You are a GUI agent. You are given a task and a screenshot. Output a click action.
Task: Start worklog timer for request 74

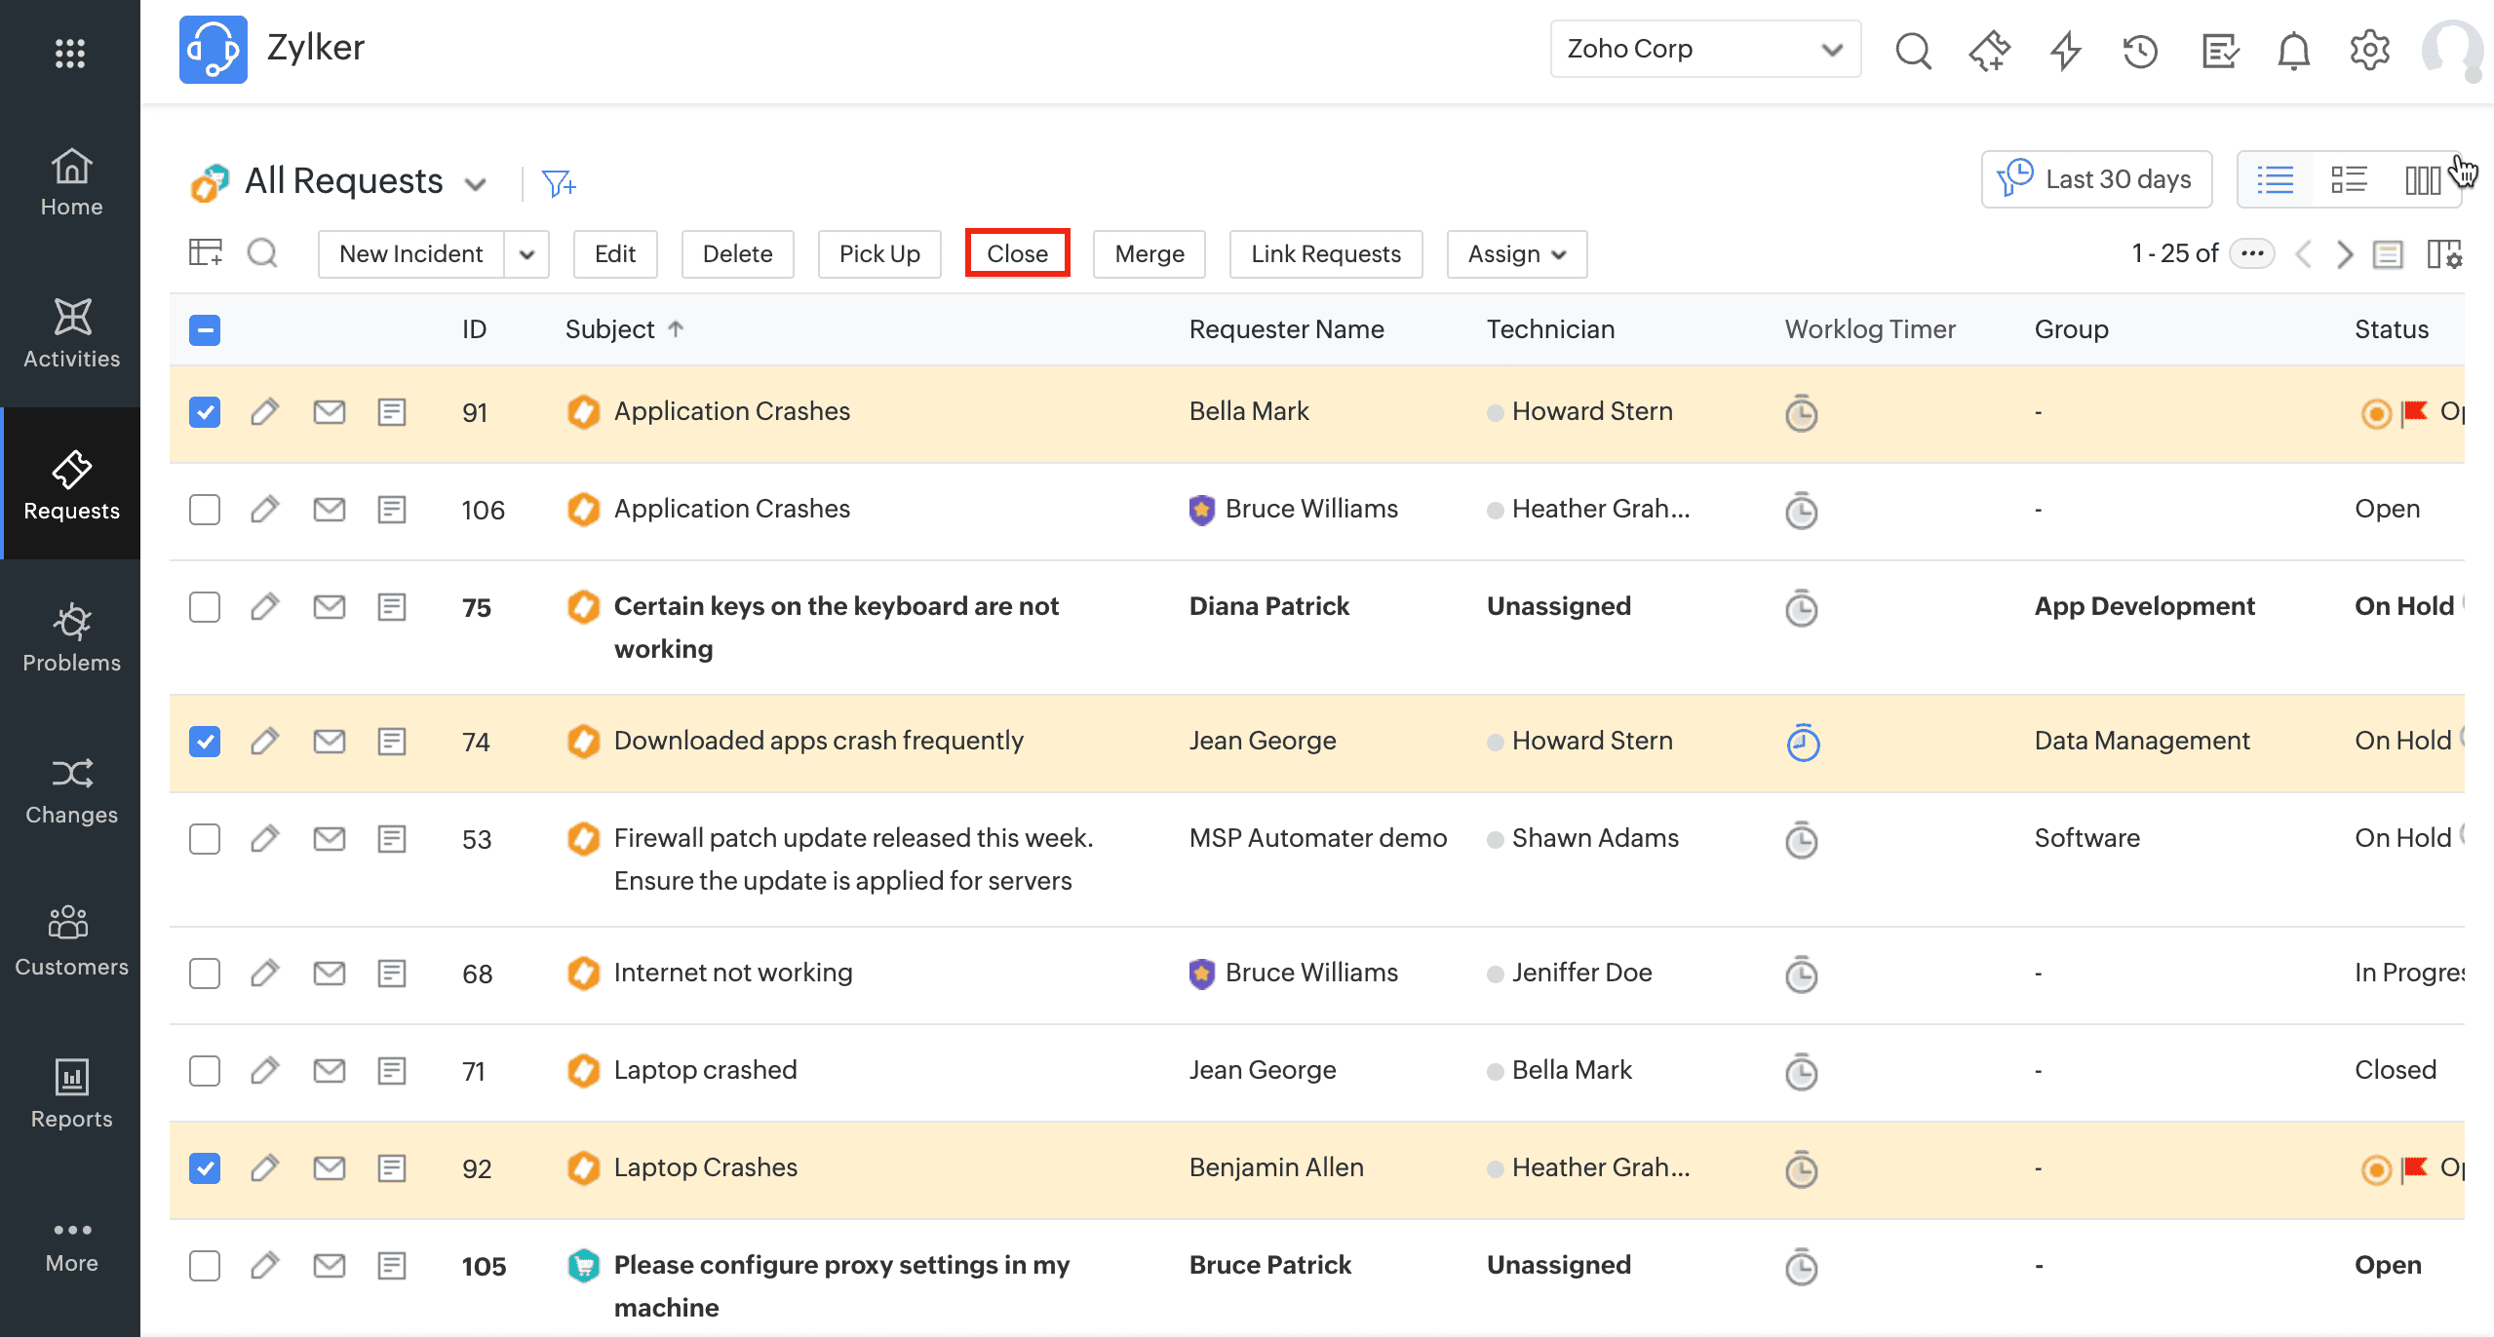[1802, 743]
